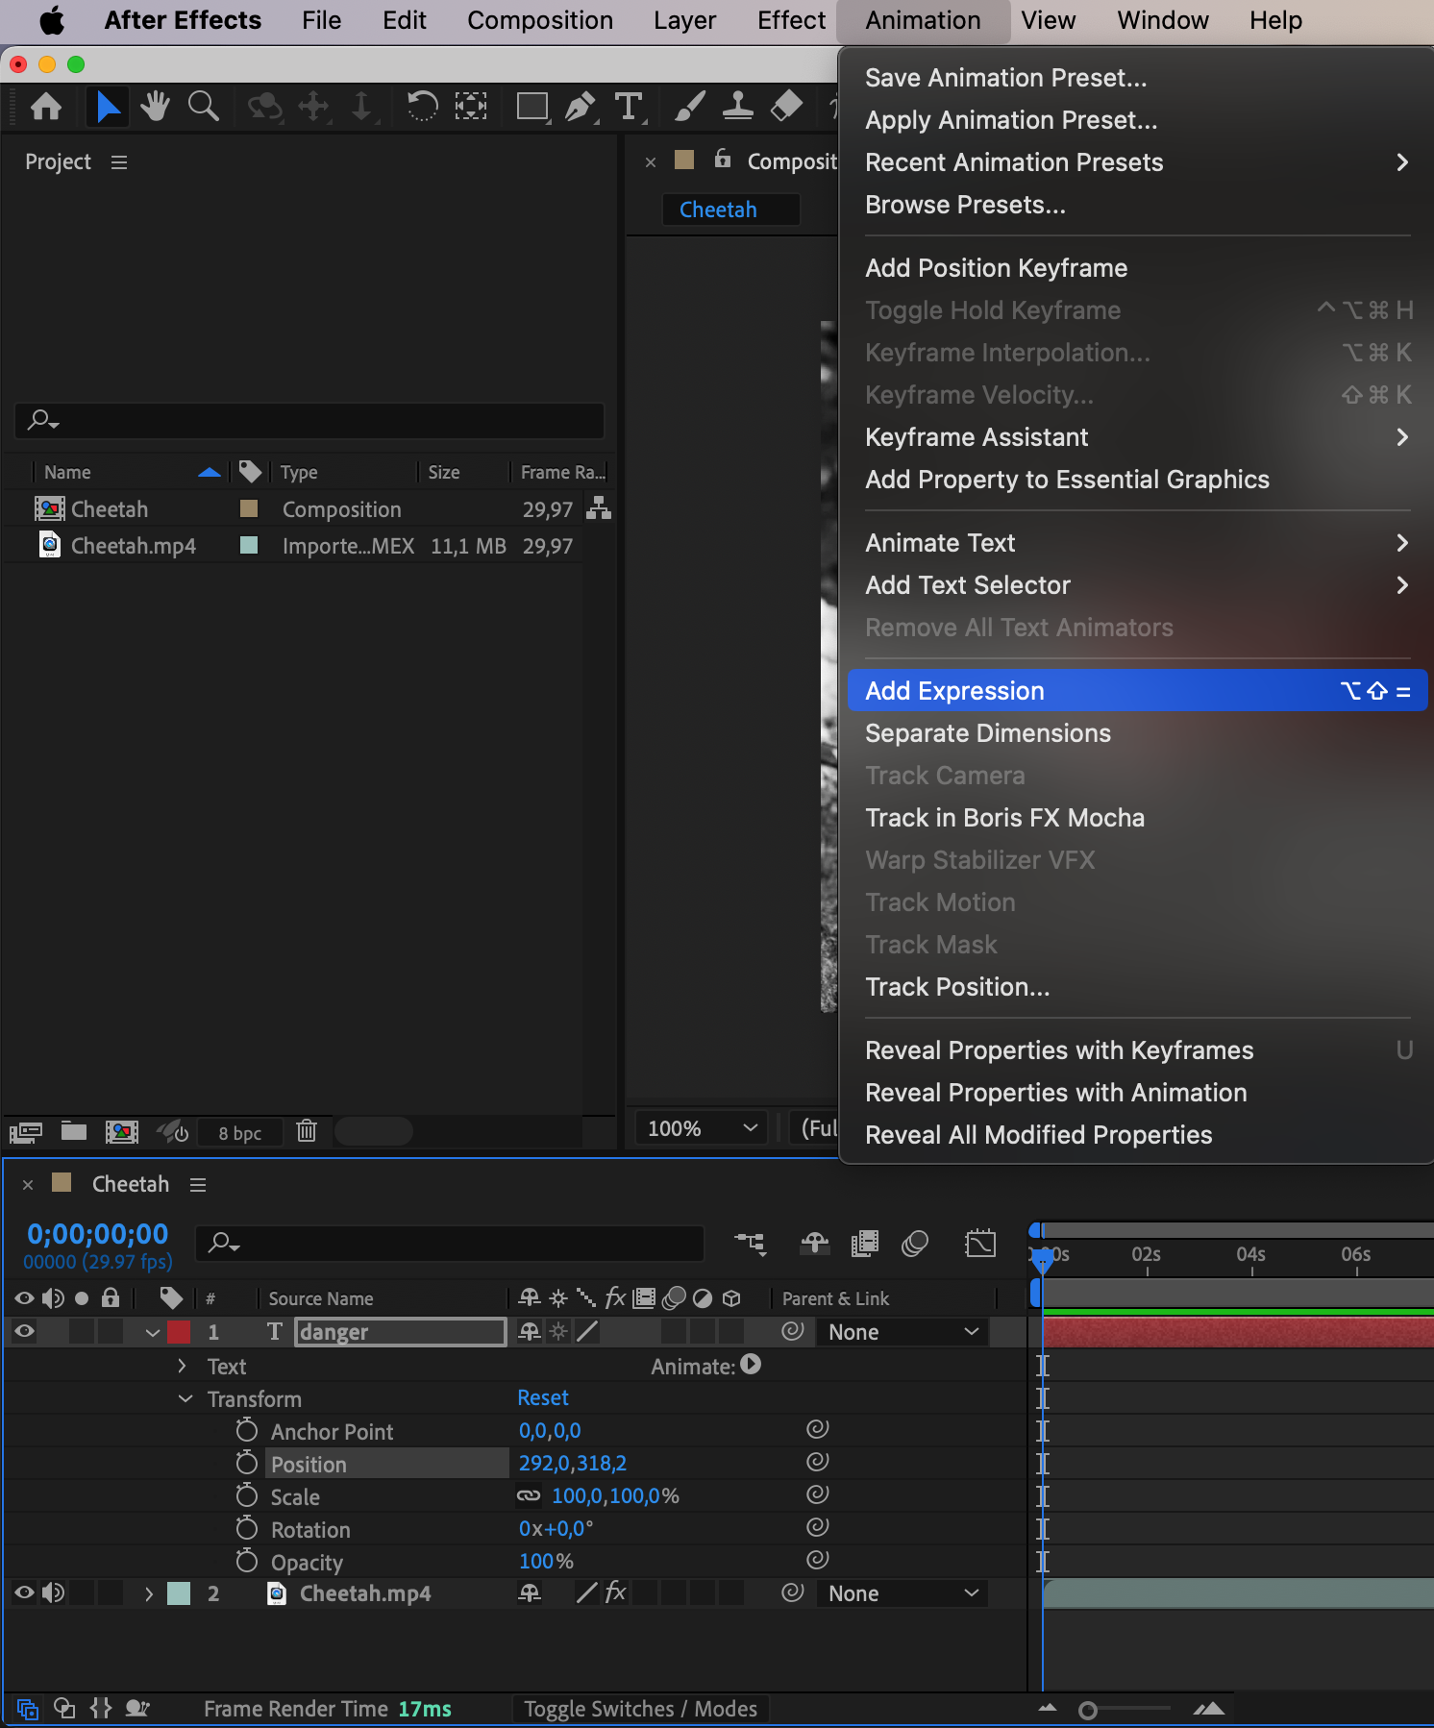Mute audio of Cheetah.mp4 layer
Image resolution: width=1434 pixels, height=1728 pixels.
[54, 1592]
